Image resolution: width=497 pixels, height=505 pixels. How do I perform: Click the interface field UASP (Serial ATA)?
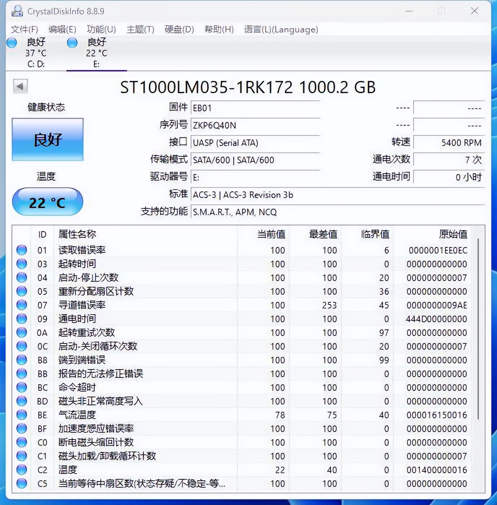point(255,142)
